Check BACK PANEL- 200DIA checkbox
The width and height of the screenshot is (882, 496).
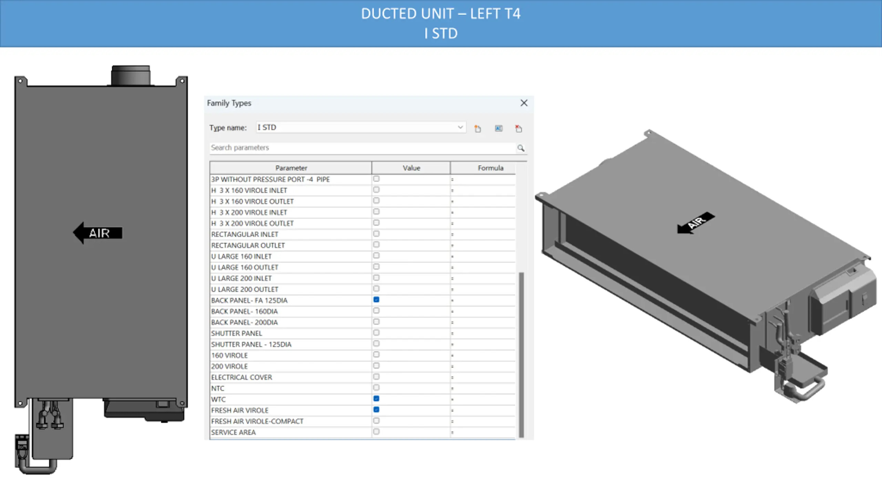376,322
